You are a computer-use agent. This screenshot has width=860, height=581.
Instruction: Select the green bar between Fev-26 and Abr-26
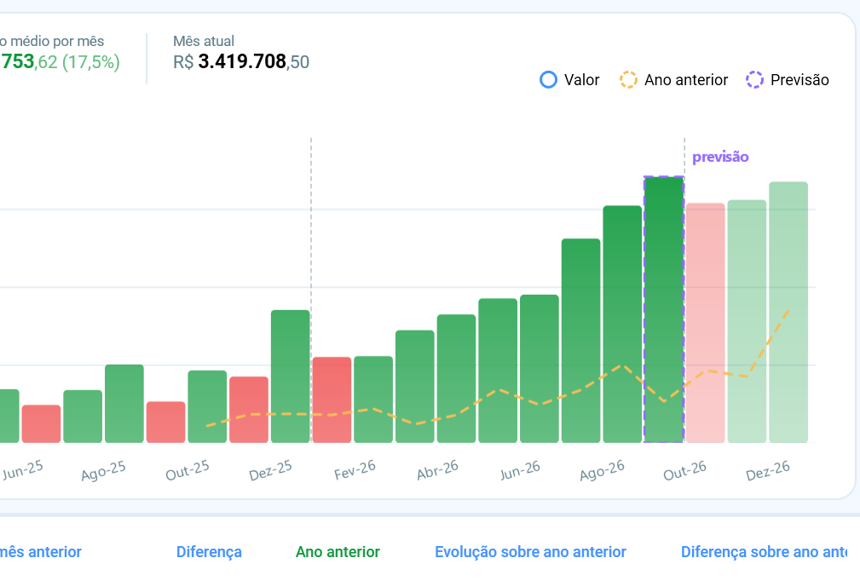click(414, 387)
